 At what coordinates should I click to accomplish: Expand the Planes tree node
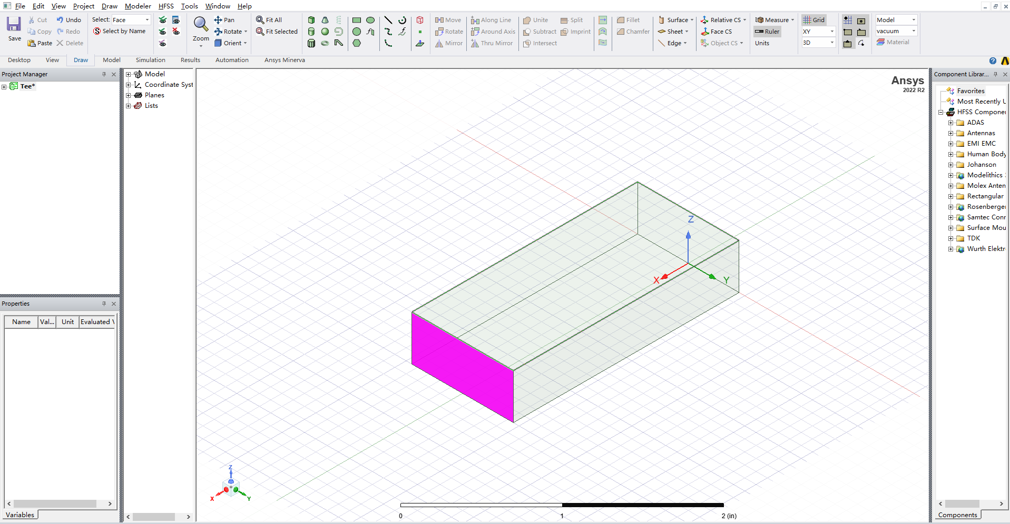pyautogui.click(x=128, y=95)
